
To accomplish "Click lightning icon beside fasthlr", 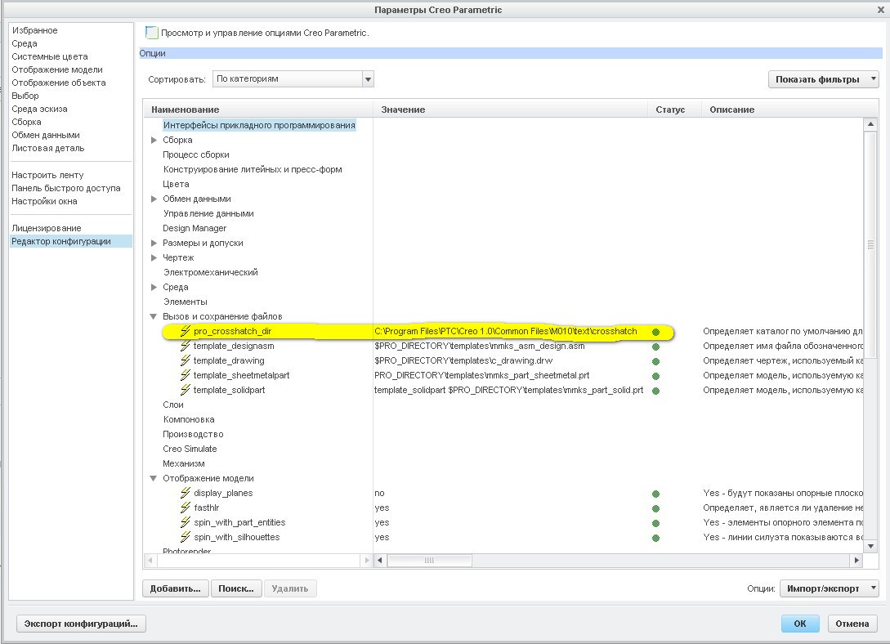I will (x=185, y=508).
